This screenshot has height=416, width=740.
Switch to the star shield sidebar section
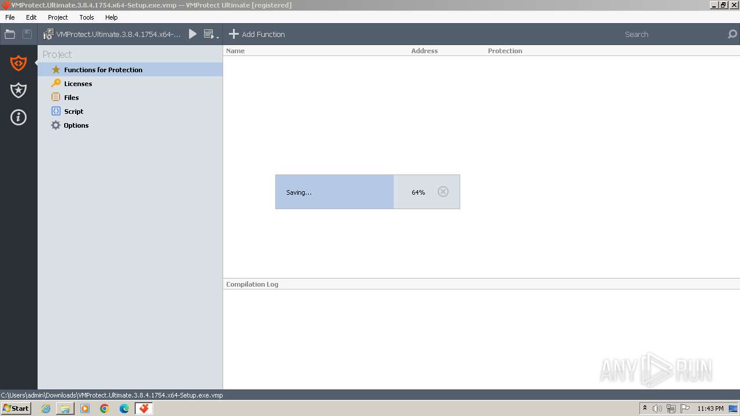[18, 90]
